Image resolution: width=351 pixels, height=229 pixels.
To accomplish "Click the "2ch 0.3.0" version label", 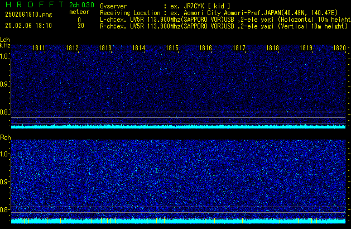I will click(81, 4).
